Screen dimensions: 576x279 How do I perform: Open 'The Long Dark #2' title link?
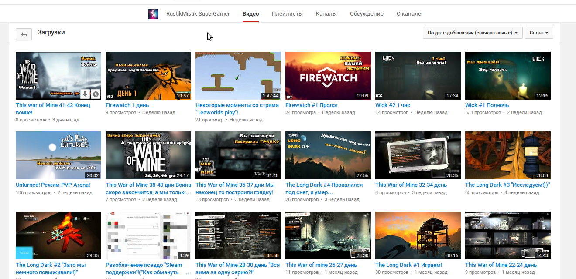tap(51, 268)
